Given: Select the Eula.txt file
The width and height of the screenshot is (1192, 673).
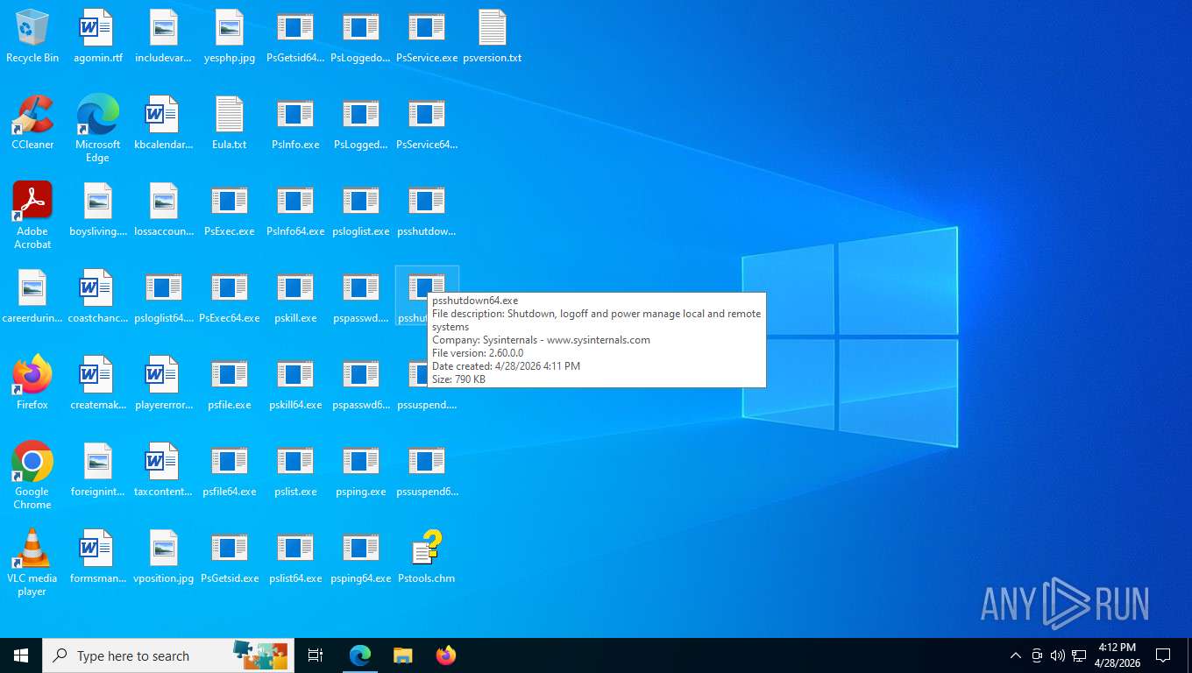Looking at the screenshot, I should (229, 124).
